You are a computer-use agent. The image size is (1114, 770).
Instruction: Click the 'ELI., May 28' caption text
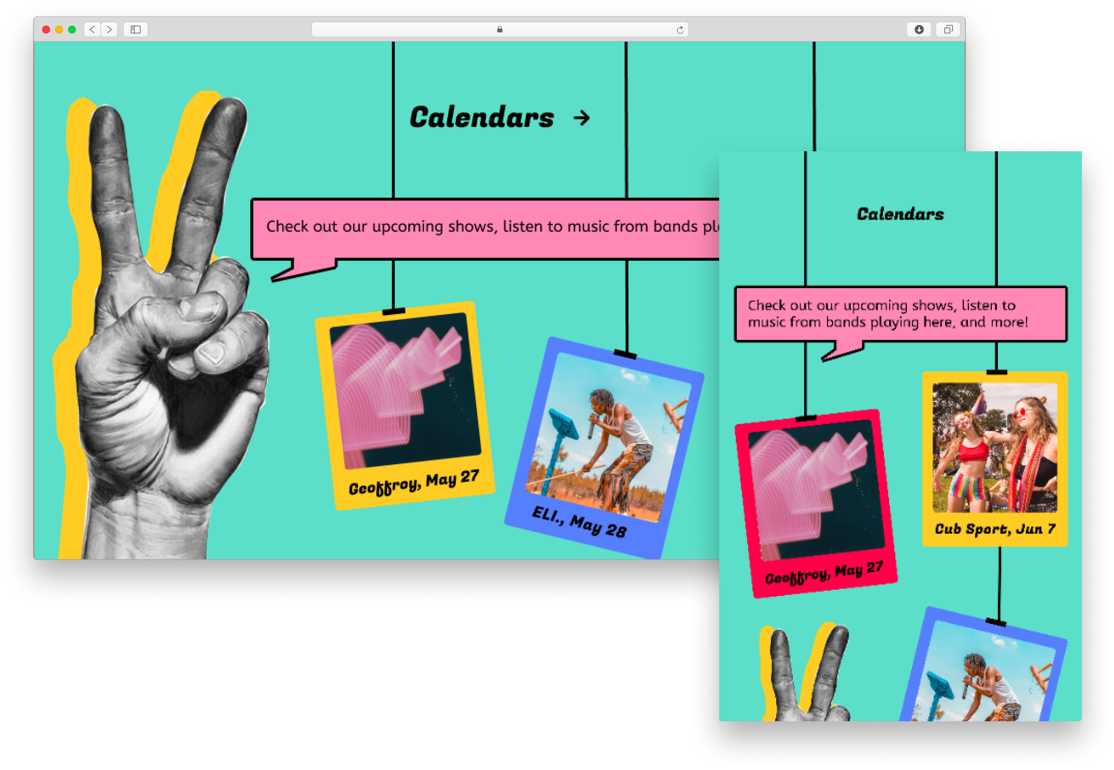point(579,522)
